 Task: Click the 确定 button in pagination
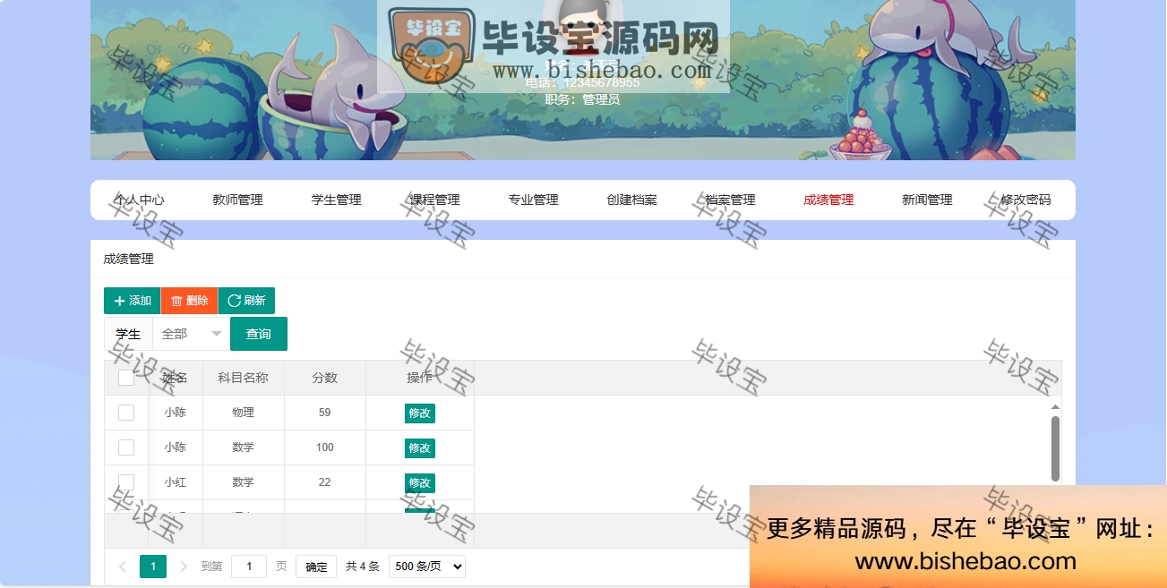point(316,567)
